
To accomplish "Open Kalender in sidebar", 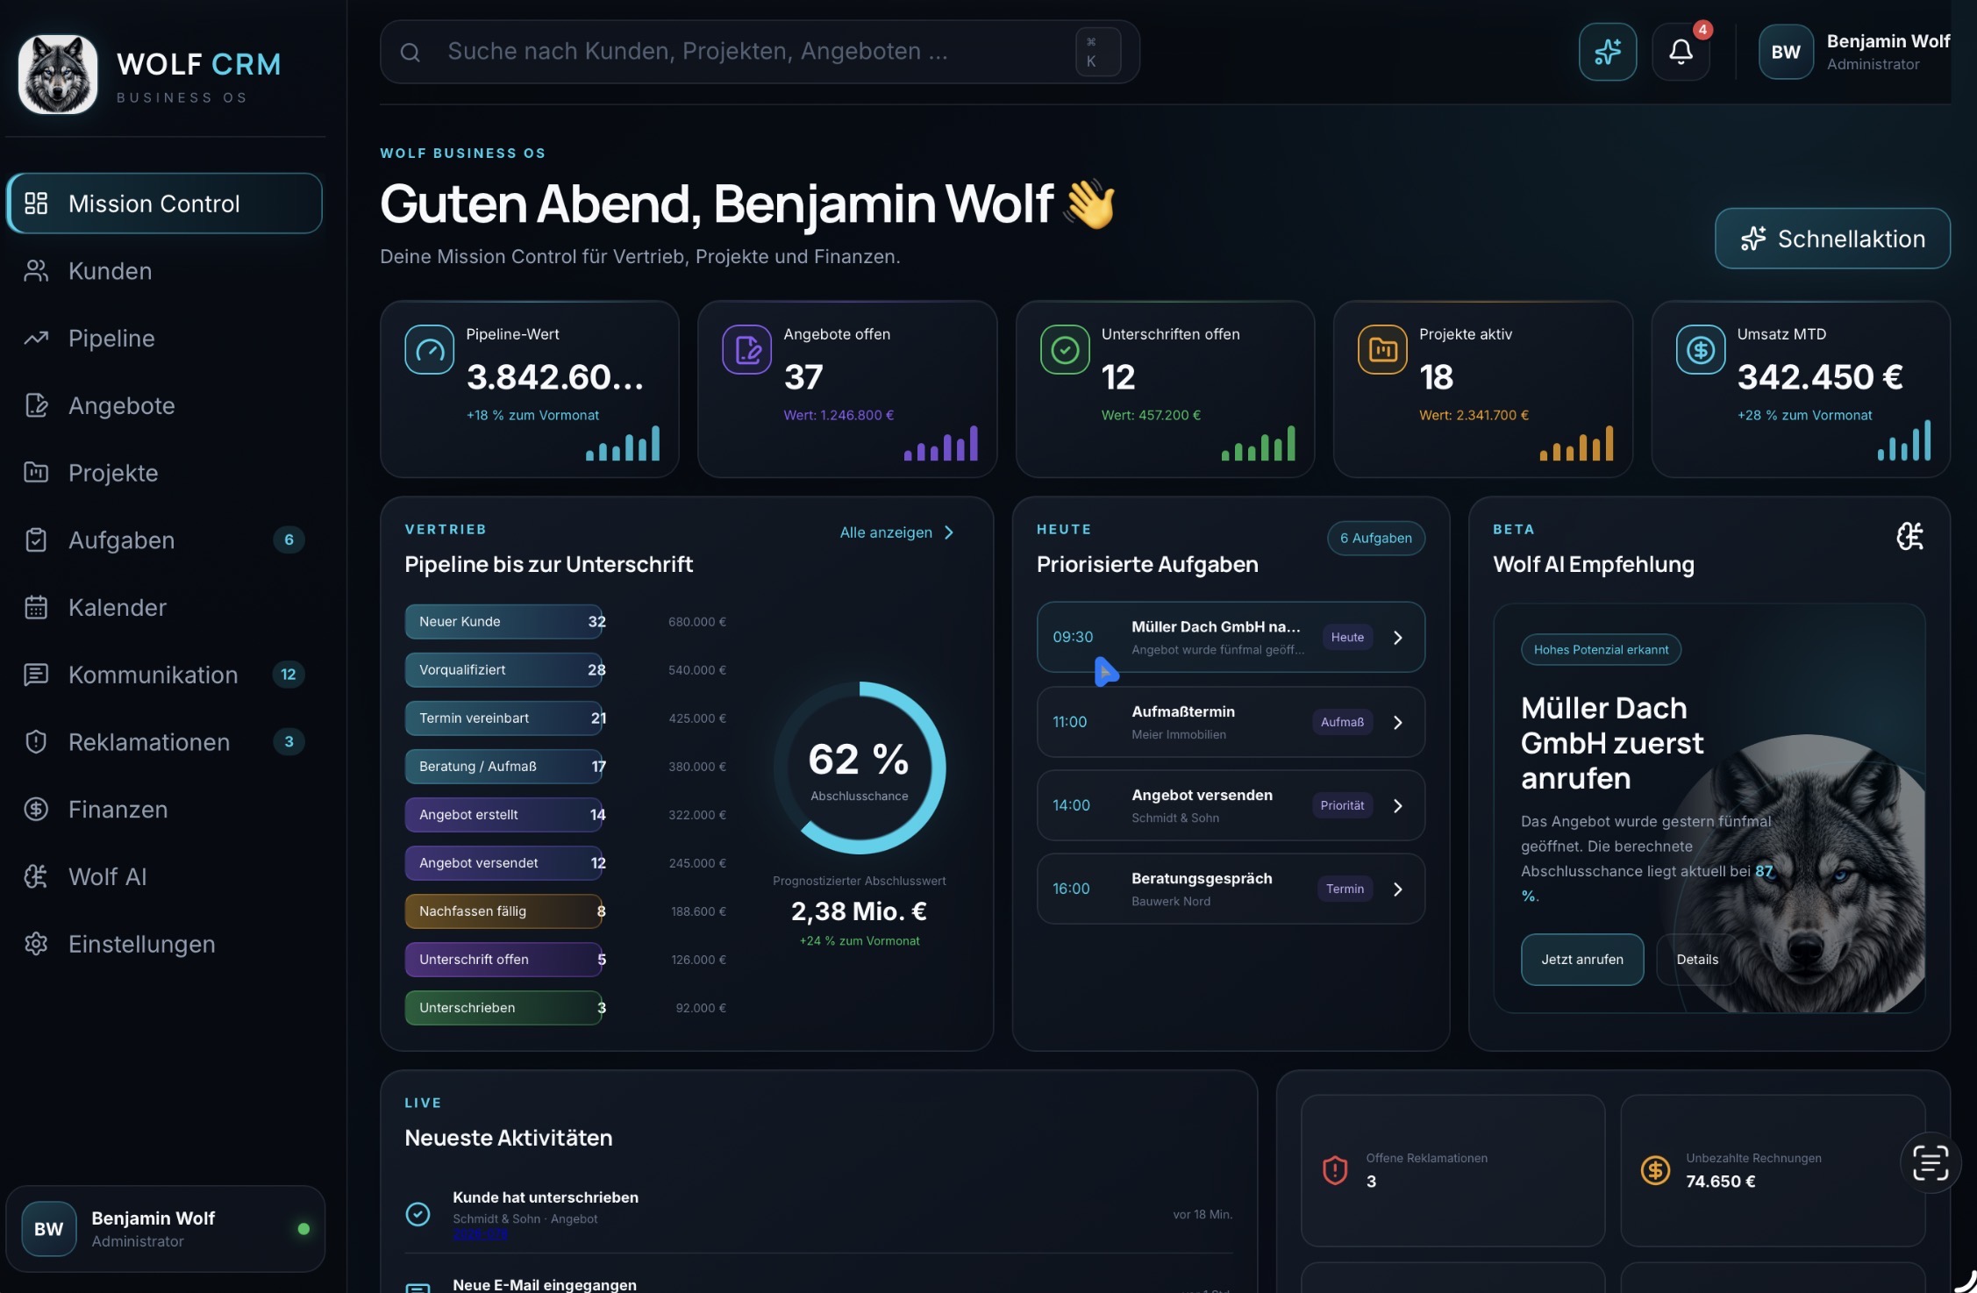I will (x=164, y=607).
